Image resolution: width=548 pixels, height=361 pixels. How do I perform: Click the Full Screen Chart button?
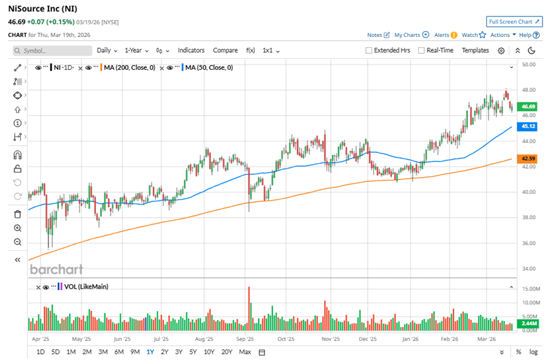(513, 22)
